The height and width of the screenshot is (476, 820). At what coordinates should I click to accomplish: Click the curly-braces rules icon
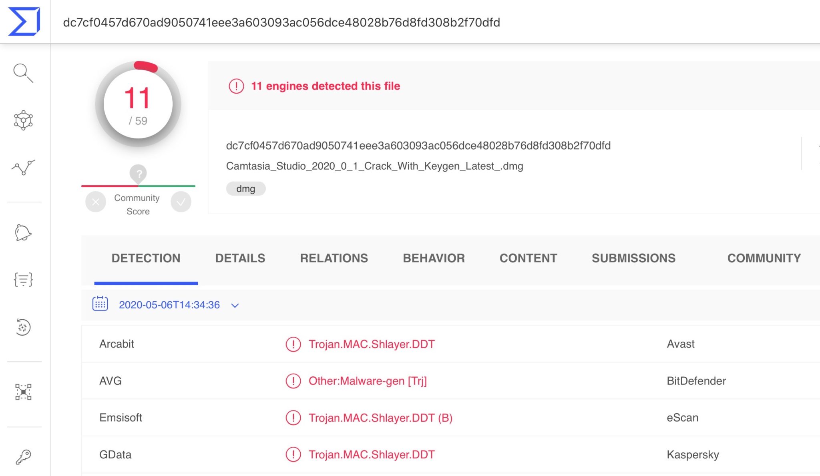pos(23,280)
